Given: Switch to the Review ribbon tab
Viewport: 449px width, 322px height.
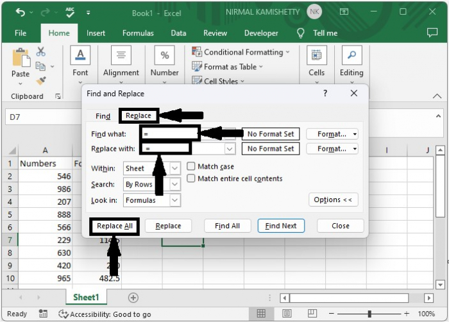Looking at the screenshot, I should click(x=215, y=33).
